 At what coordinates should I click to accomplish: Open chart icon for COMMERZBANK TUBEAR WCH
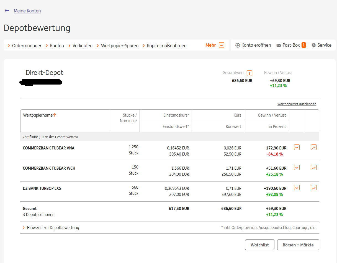point(314,167)
